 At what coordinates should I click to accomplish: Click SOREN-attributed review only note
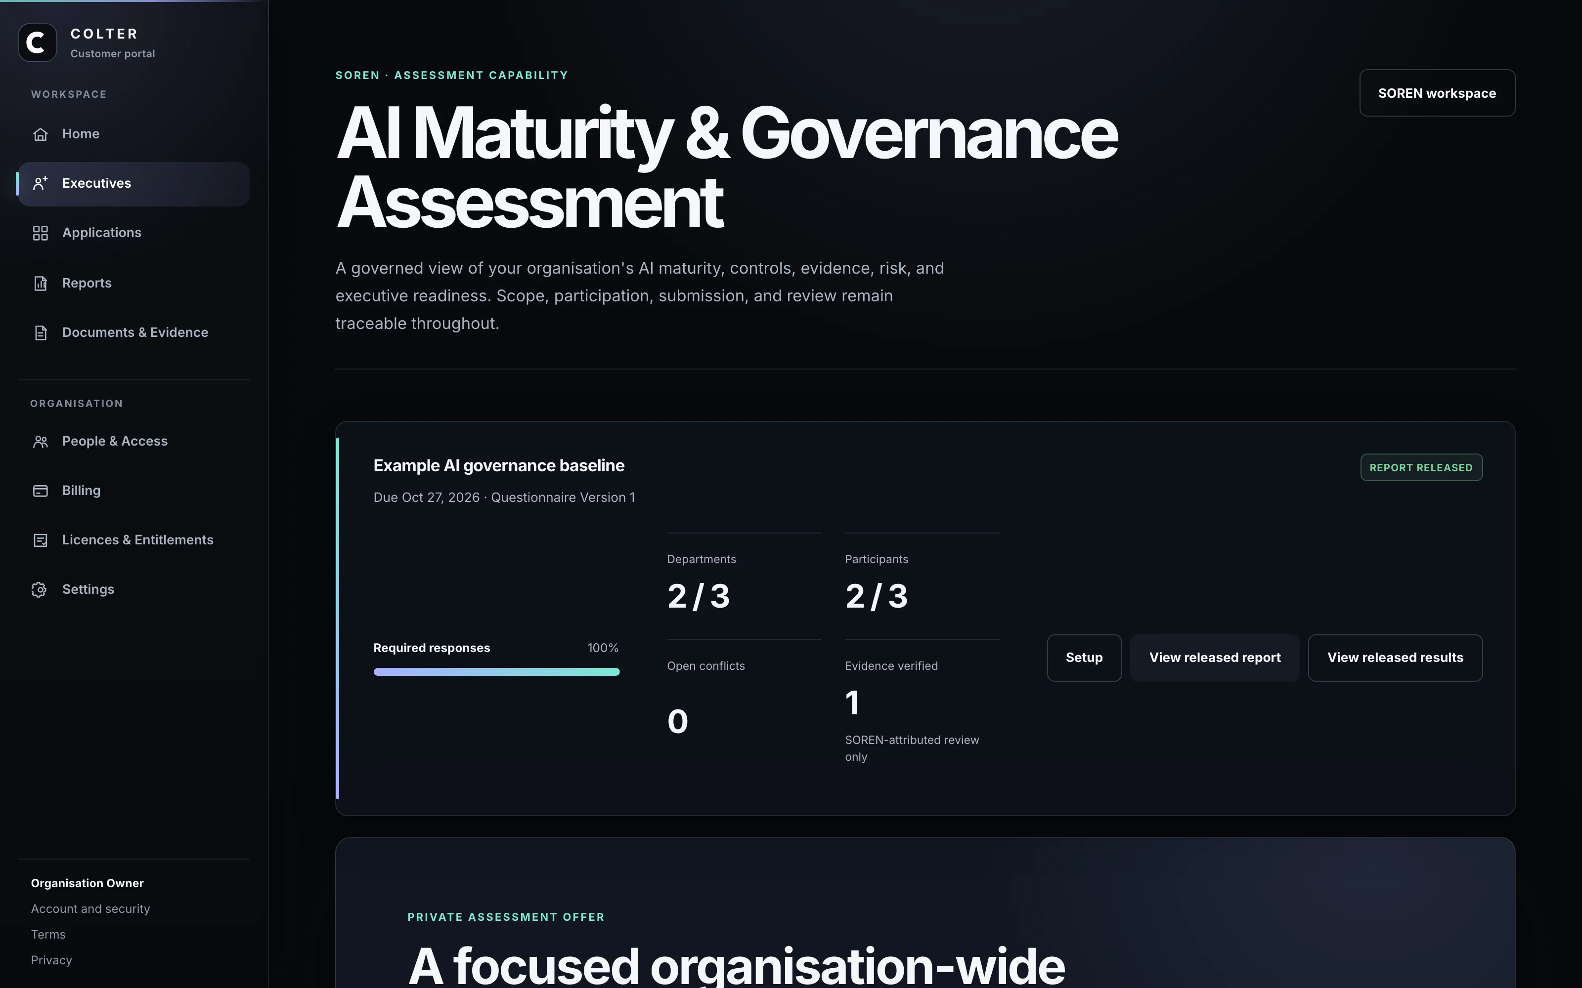[x=912, y=748]
